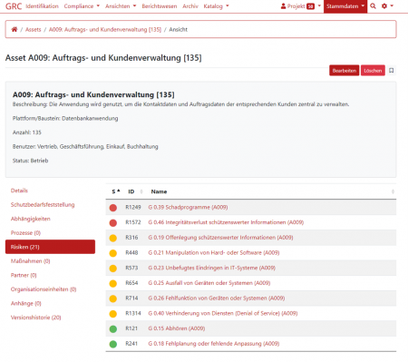Click the Bearbeiten button
Image resolution: width=408 pixels, height=362 pixels.
point(345,71)
